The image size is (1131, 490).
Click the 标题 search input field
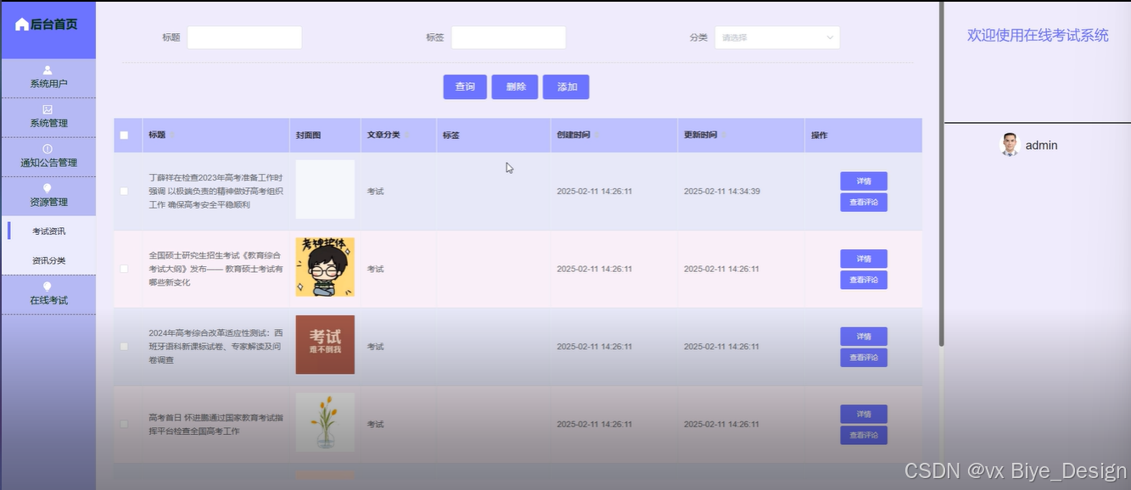click(x=244, y=37)
